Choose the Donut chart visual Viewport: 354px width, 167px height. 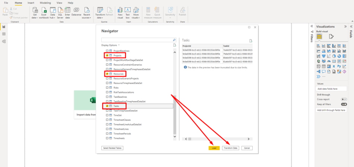pyautogui.click(x=339, y=56)
